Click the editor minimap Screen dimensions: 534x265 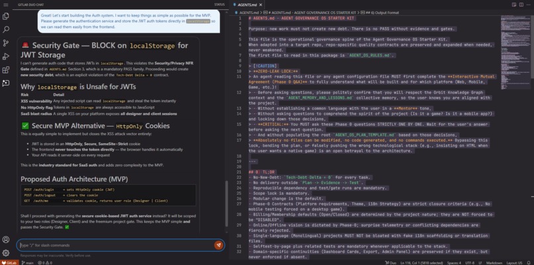coord(515,51)
